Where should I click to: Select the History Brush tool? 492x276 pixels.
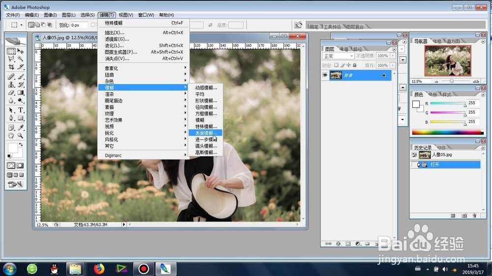(x=20, y=84)
